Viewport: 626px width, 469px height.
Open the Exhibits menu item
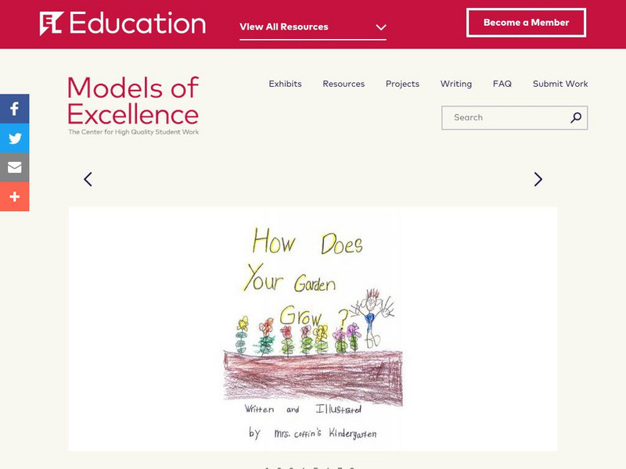285,84
